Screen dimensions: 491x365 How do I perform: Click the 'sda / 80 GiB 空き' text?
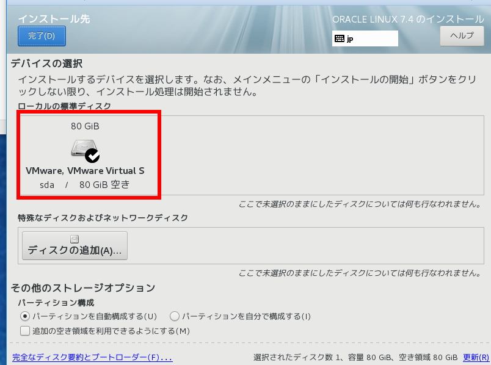(x=84, y=185)
